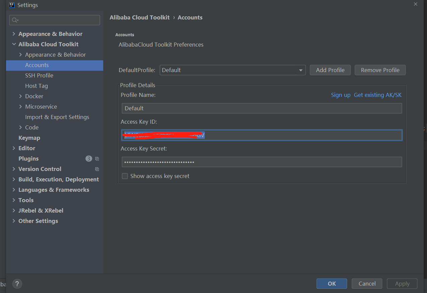Expand the Code settings node

pos(20,127)
